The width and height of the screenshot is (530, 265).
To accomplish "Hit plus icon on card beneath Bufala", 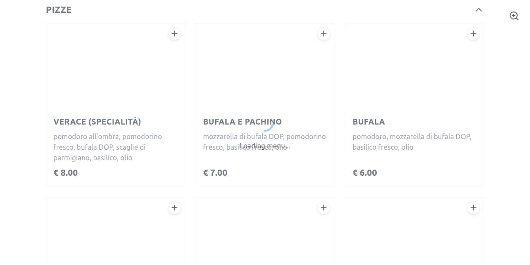I will (473, 208).
